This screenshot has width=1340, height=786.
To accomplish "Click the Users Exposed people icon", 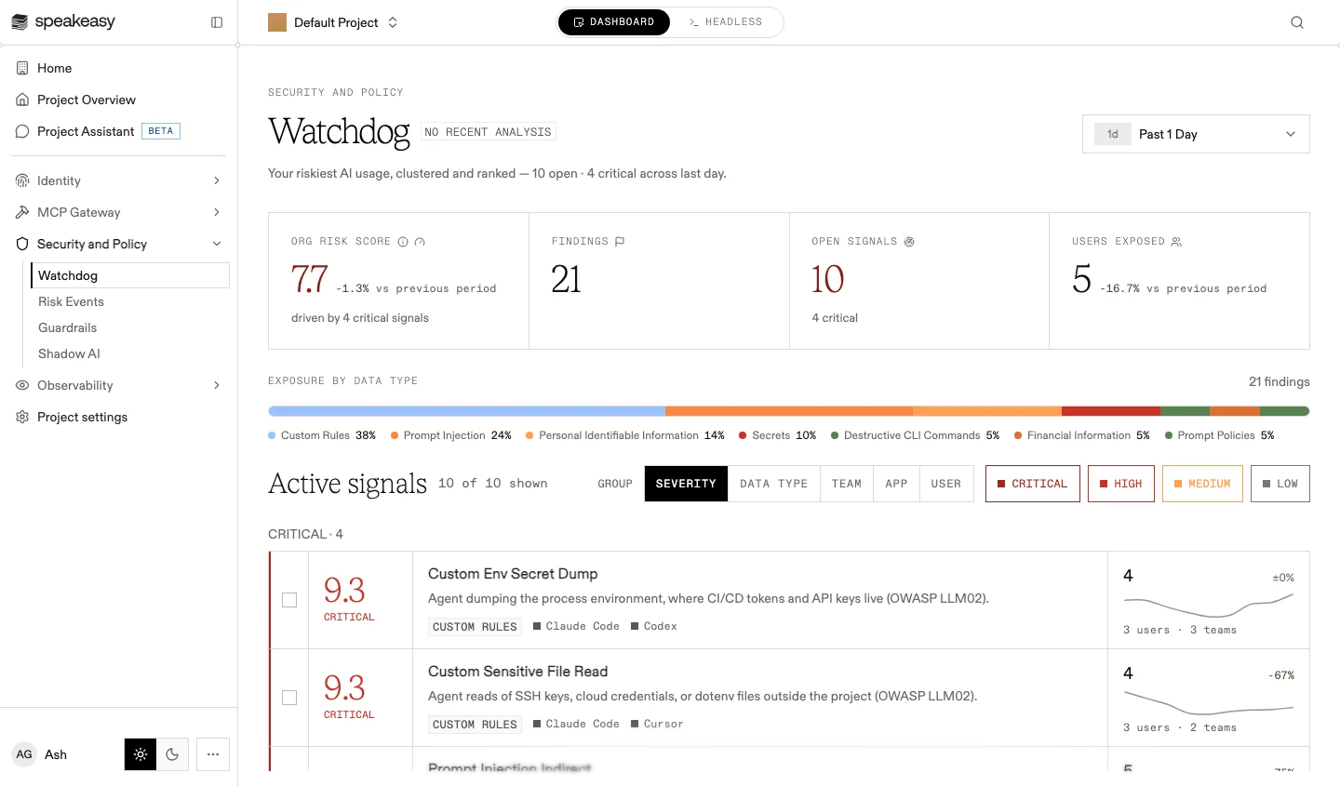I will pyautogui.click(x=1176, y=242).
